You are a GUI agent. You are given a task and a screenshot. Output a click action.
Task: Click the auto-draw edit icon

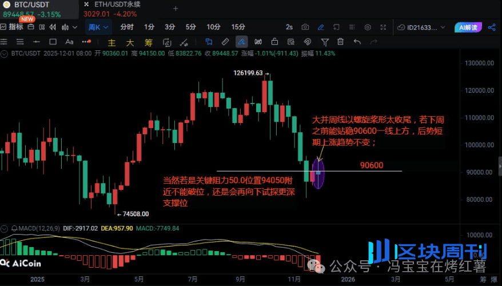[167, 42]
